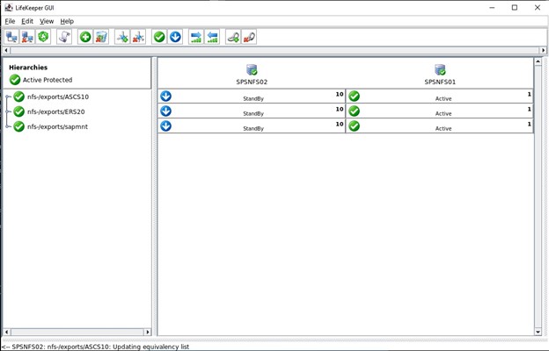The width and height of the screenshot is (549, 351).
Task: Click the green Refresh toolbar icon
Action: [43, 37]
